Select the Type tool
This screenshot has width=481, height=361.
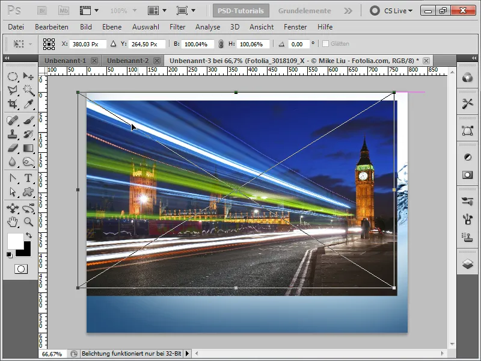[x=28, y=178]
